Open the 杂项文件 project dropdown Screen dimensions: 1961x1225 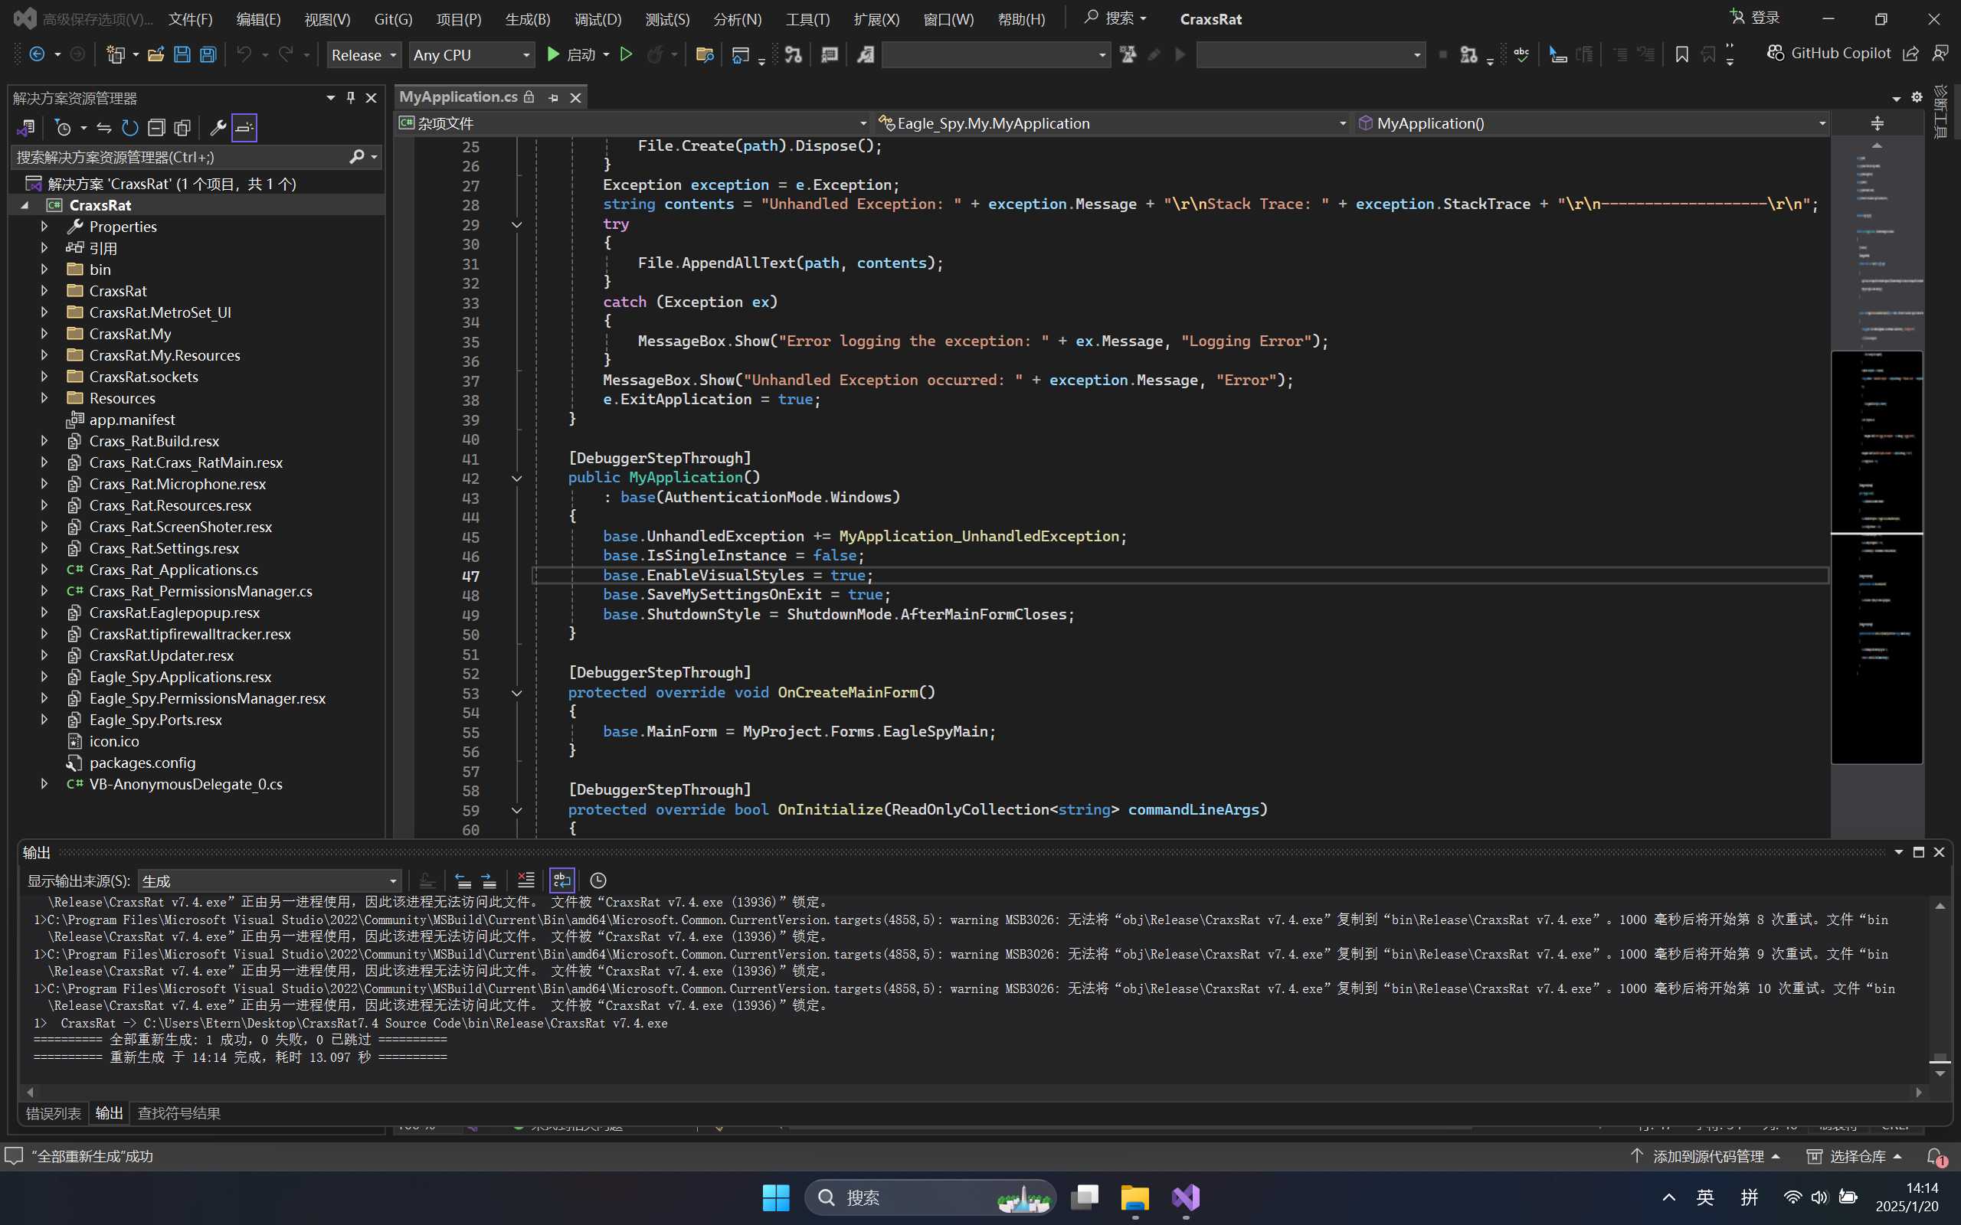pyautogui.click(x=633, y=123)
